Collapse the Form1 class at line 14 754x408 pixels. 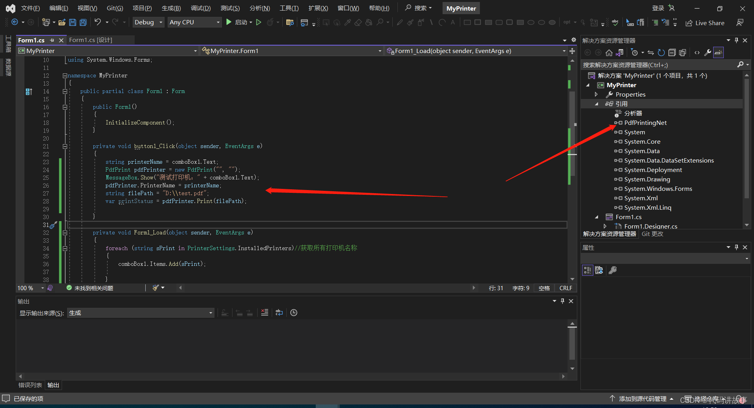tap(65, 91)
